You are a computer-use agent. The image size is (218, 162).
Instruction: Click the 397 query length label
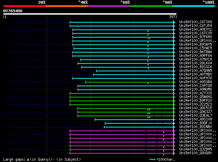click(x=172, y=17)
